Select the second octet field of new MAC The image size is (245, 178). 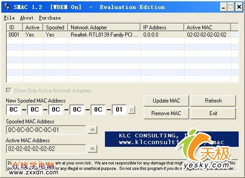[x=35, y=109]
